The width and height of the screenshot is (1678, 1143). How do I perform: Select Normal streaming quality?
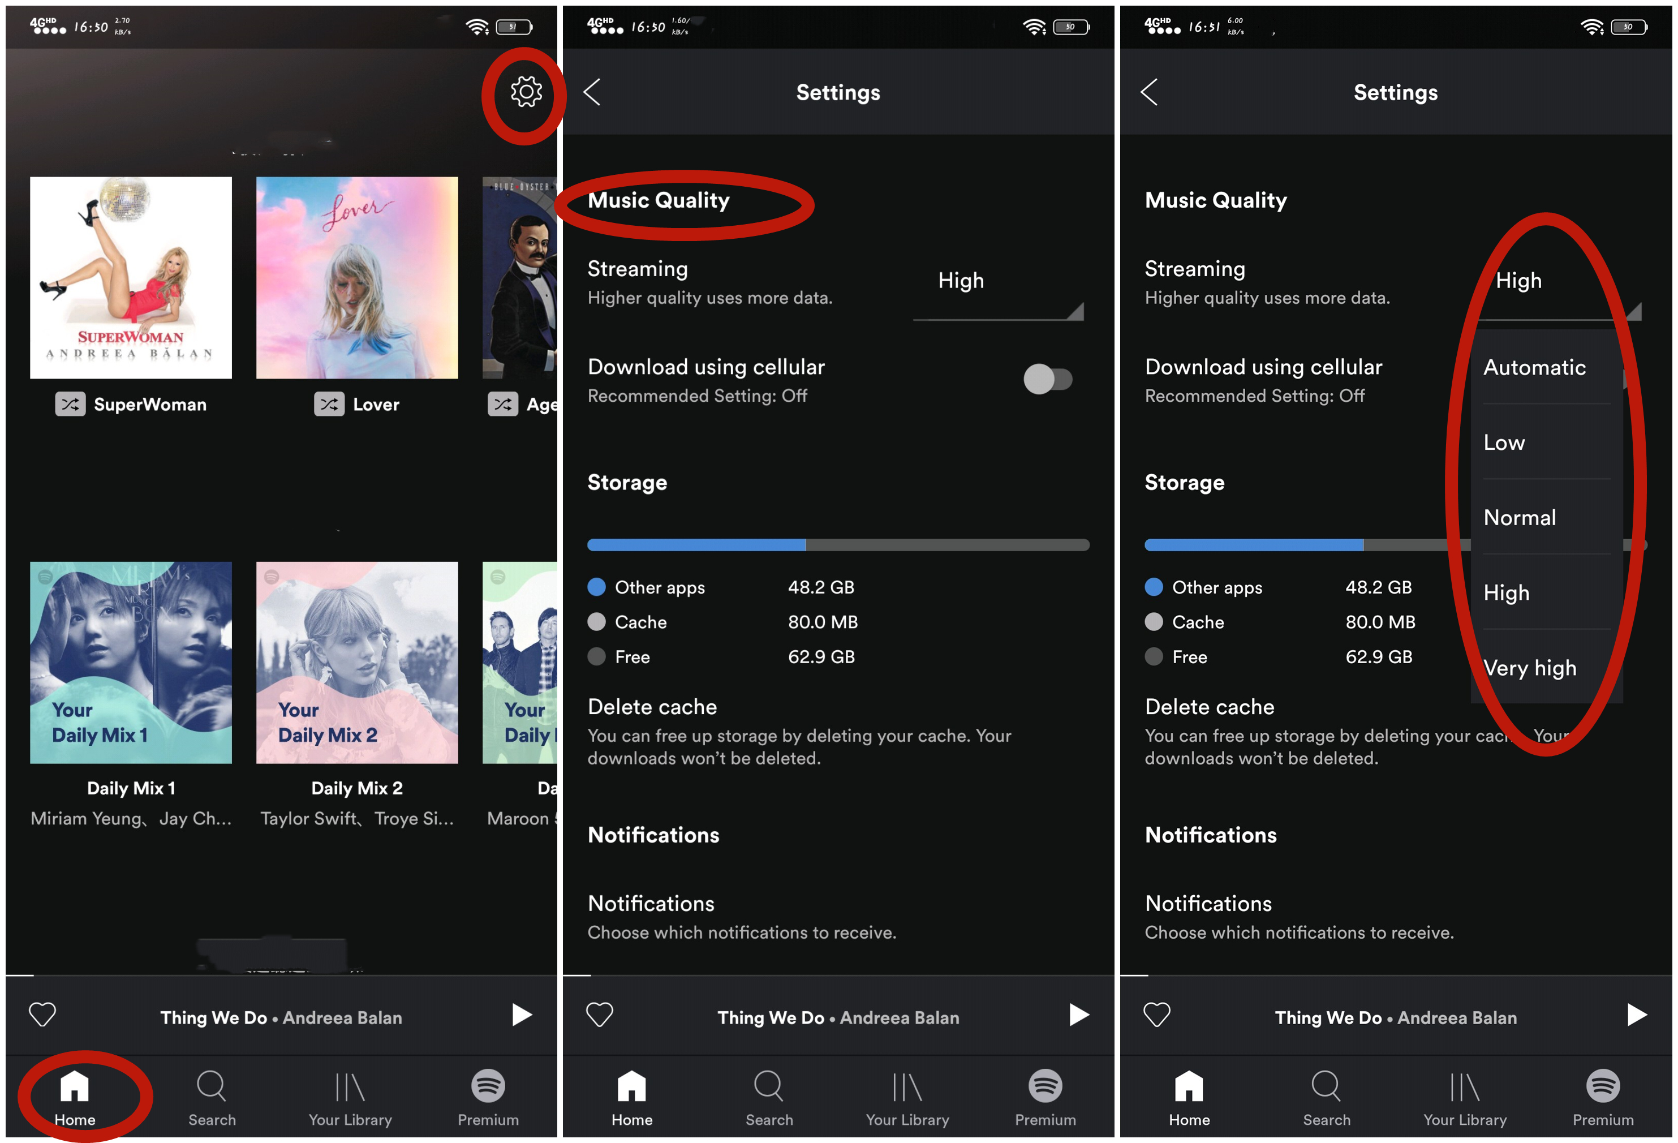pyautogui.click(x=1546, y=518)
